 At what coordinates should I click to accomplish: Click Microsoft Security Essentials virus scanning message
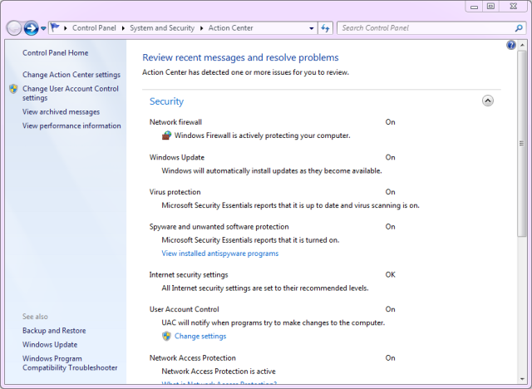point(290,205)
